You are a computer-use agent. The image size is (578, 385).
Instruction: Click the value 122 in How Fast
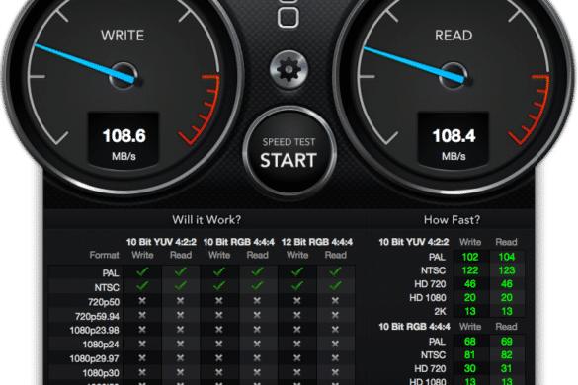point(470,270)
